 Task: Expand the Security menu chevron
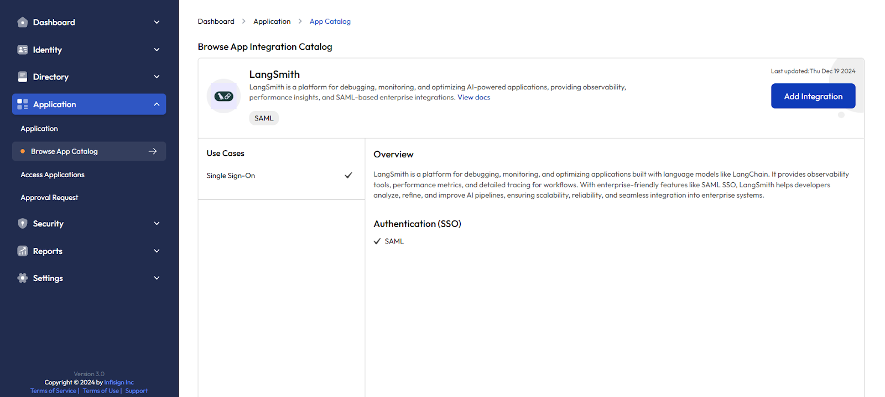tap(157, 223)
